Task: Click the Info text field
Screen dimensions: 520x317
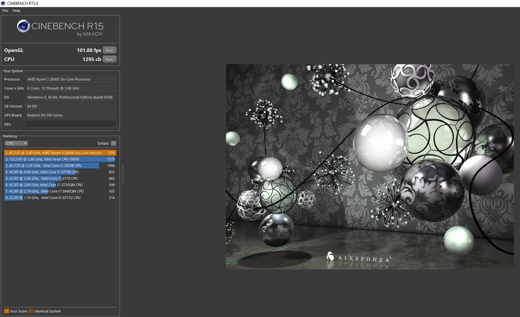Action: point(71,124)
